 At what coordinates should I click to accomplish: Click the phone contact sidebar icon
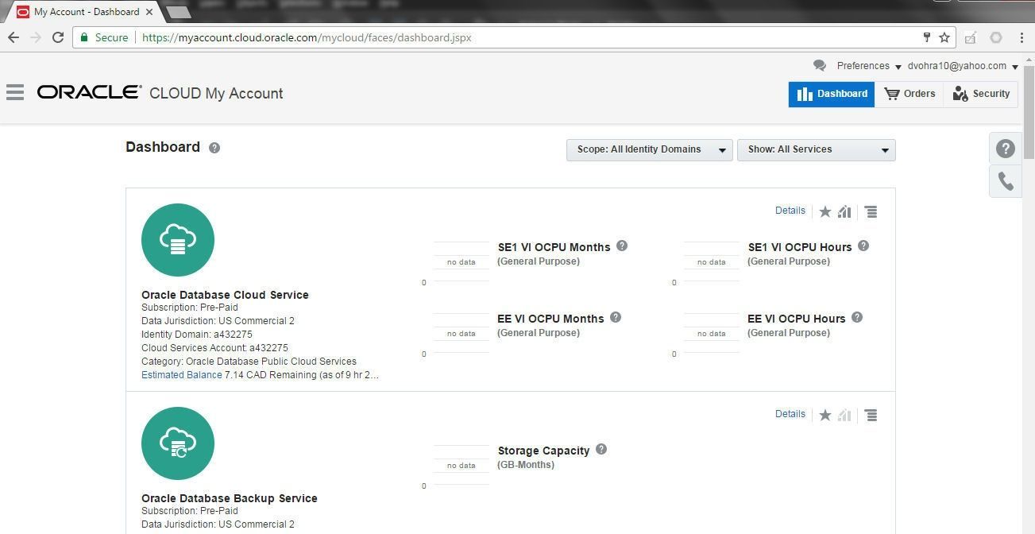coord(1006,181)
